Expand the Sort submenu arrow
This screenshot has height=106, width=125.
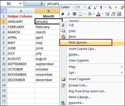coord(122,73)
